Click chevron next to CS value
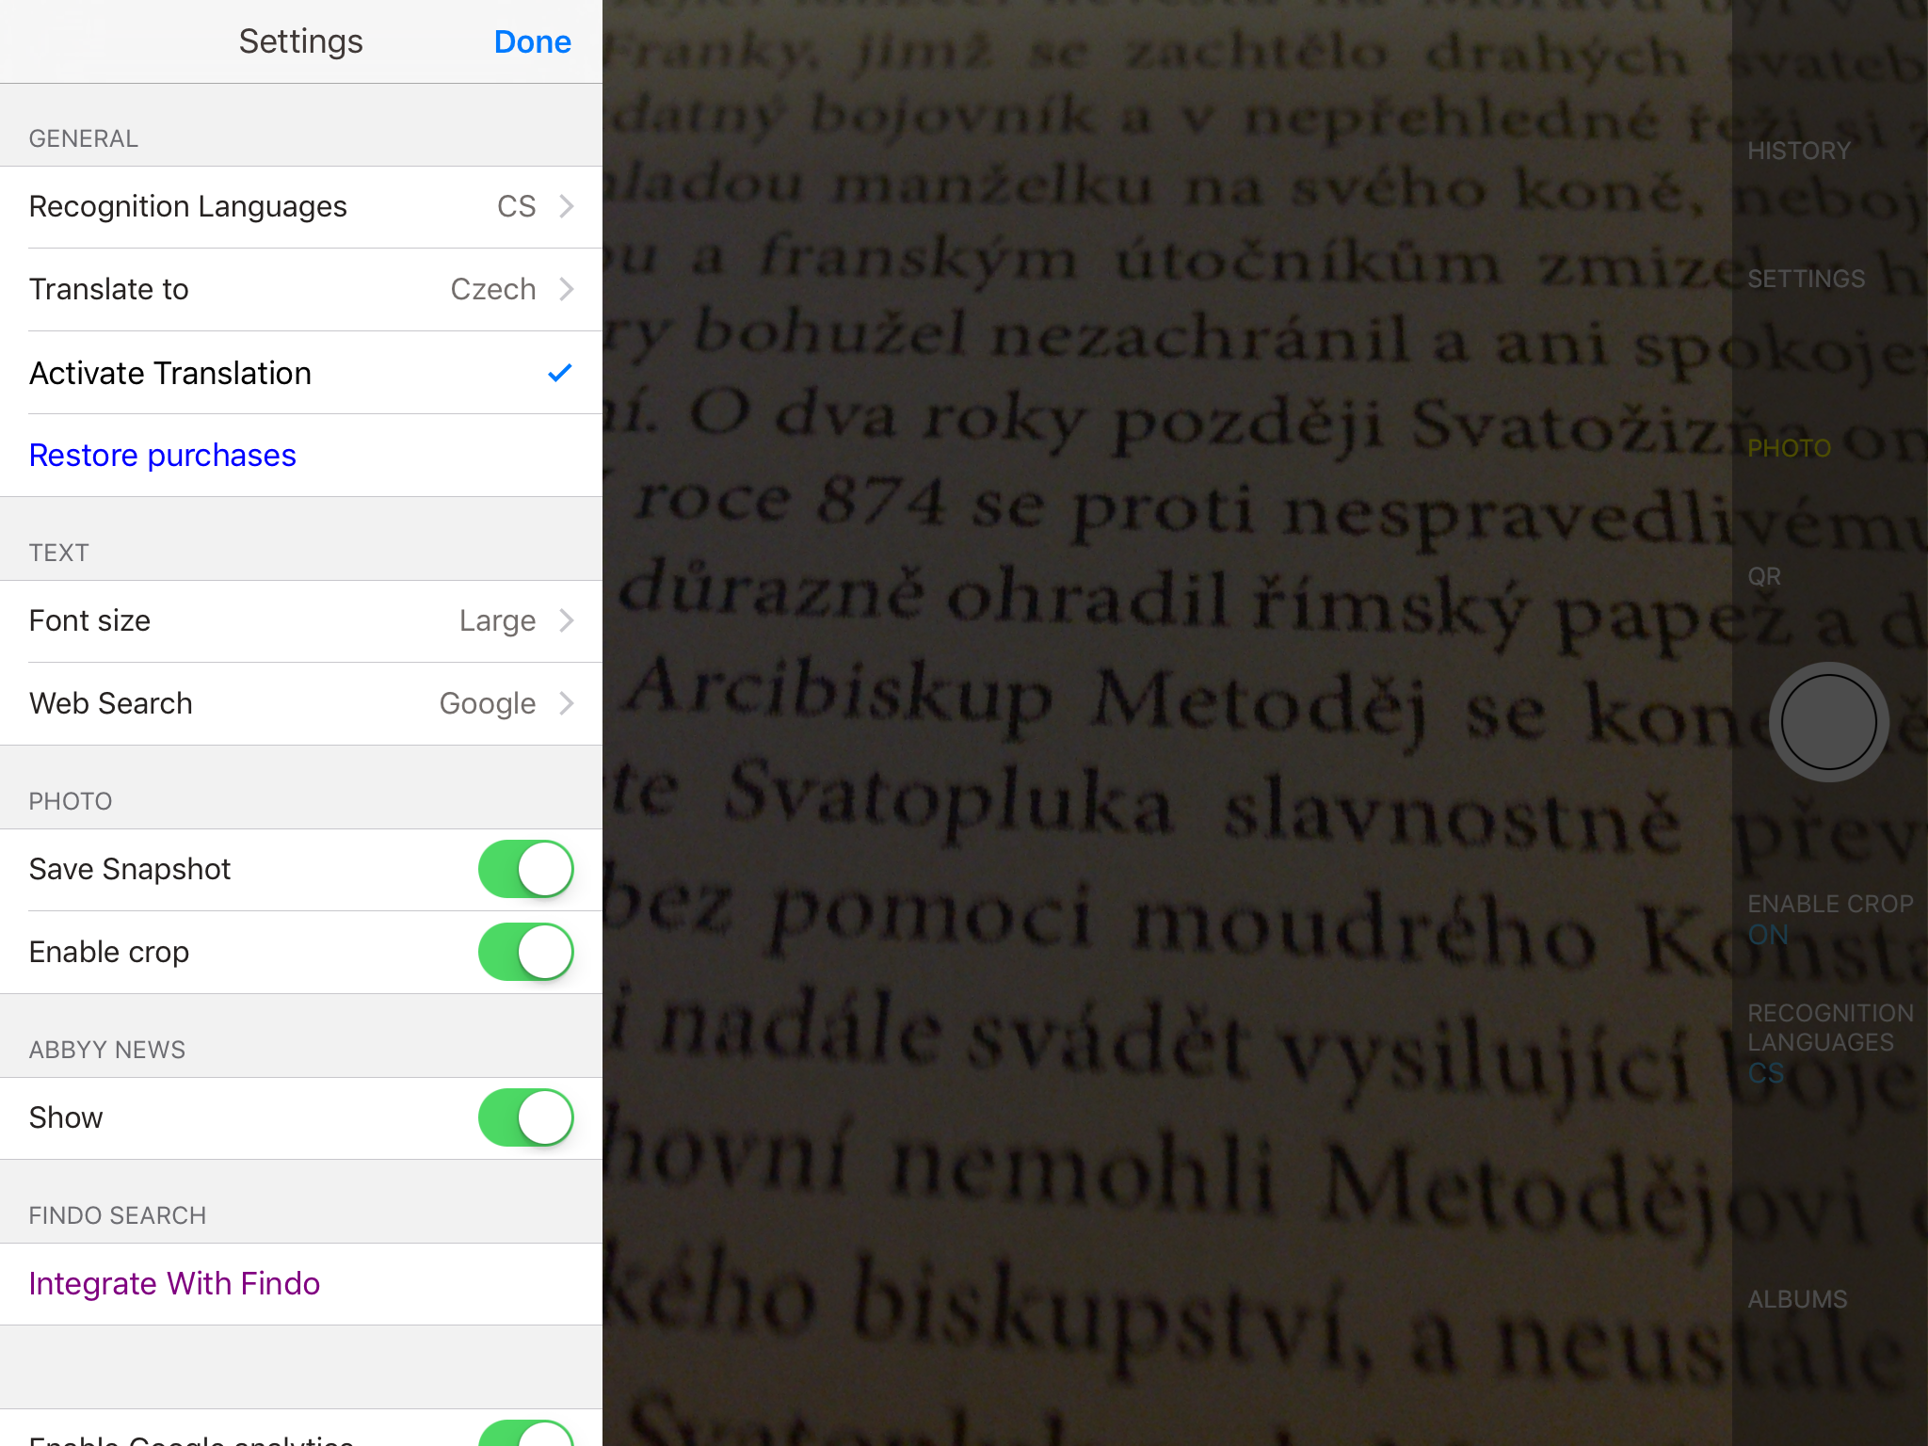Image resolution: width=1928 pixels, height=1446 pixels. pos(567,206)
